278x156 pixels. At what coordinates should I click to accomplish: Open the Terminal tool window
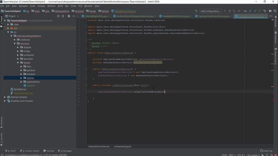click(49, 151)
